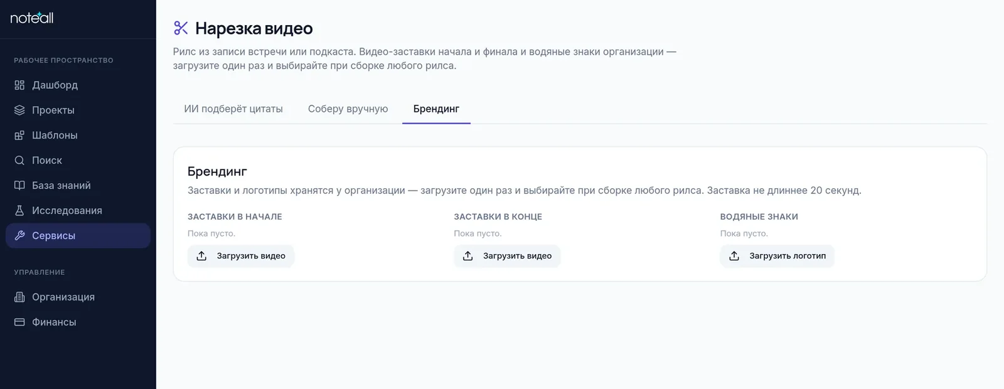Click the Шаблоны sidebar icon
Screen dimensions: 1004x389
coord(19,135)
